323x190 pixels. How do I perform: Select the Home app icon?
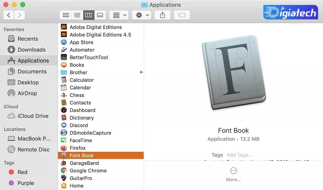[64, 186]
